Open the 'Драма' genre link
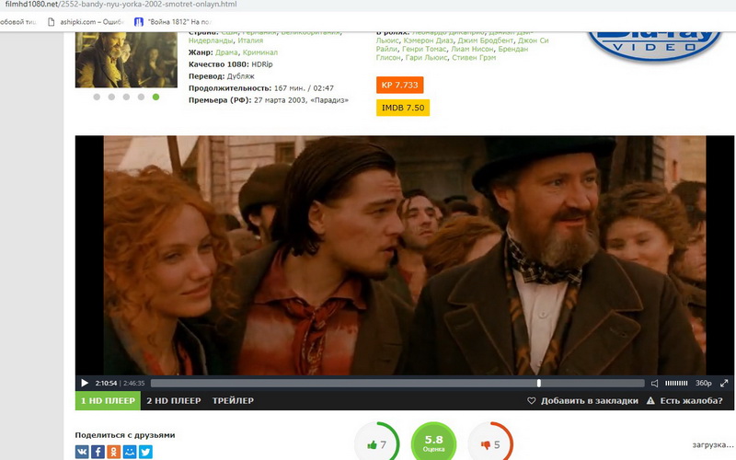 pos(226,52)
